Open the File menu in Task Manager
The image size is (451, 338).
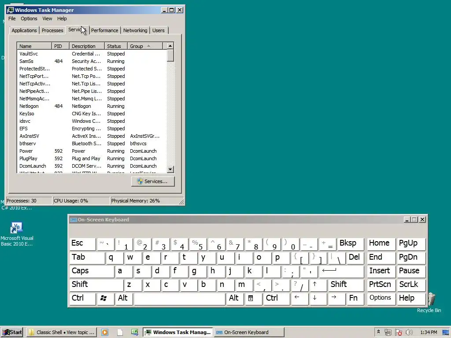coord(12,18)
